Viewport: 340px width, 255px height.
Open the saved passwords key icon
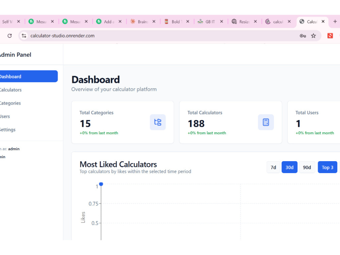[303, 36]
